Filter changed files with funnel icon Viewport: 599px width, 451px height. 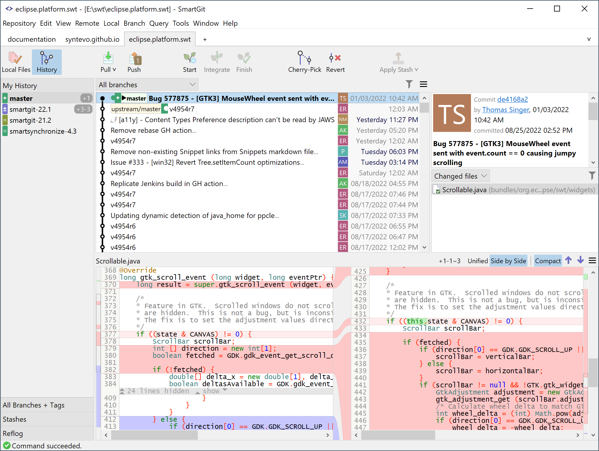(592, 176)
